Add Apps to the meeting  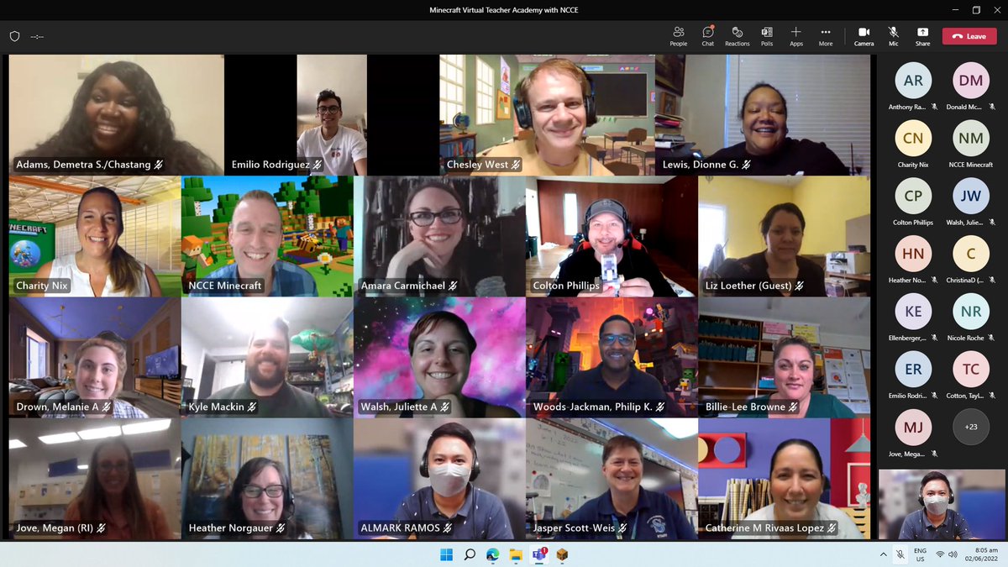[x=796, y=36]
